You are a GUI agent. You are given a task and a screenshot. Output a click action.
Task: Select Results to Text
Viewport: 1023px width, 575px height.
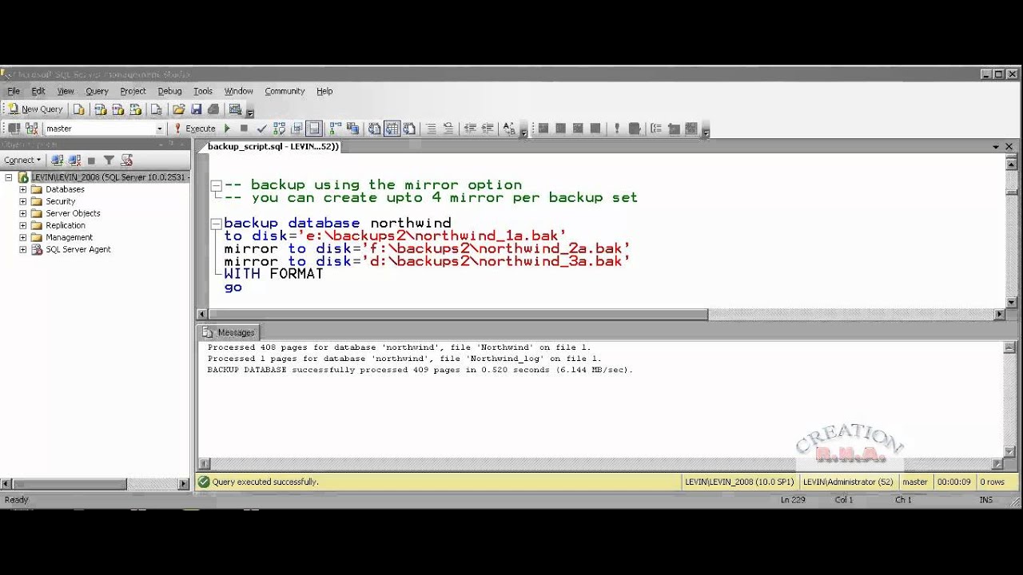374,129
